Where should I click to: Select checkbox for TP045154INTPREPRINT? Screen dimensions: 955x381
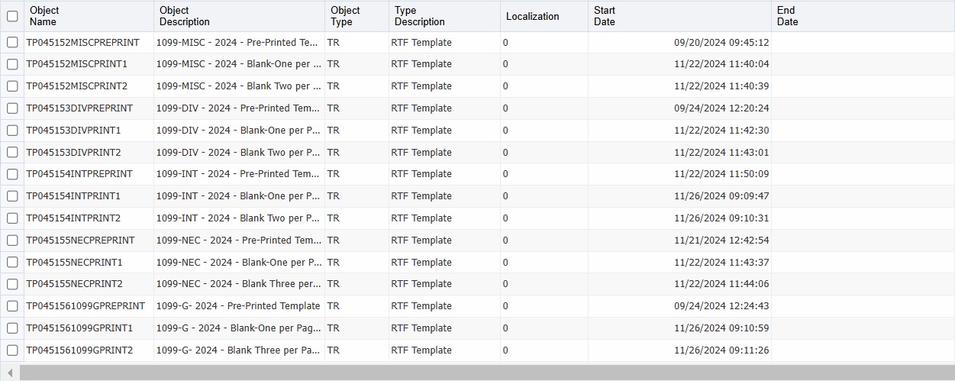(12, 174)
